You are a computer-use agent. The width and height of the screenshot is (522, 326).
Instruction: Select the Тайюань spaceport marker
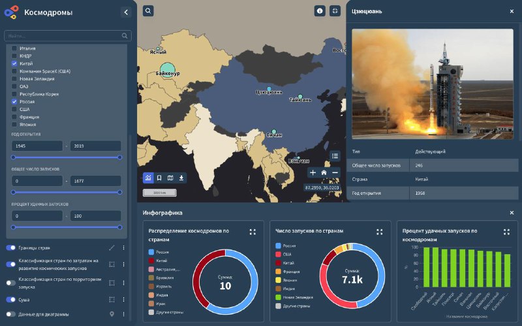300,97
